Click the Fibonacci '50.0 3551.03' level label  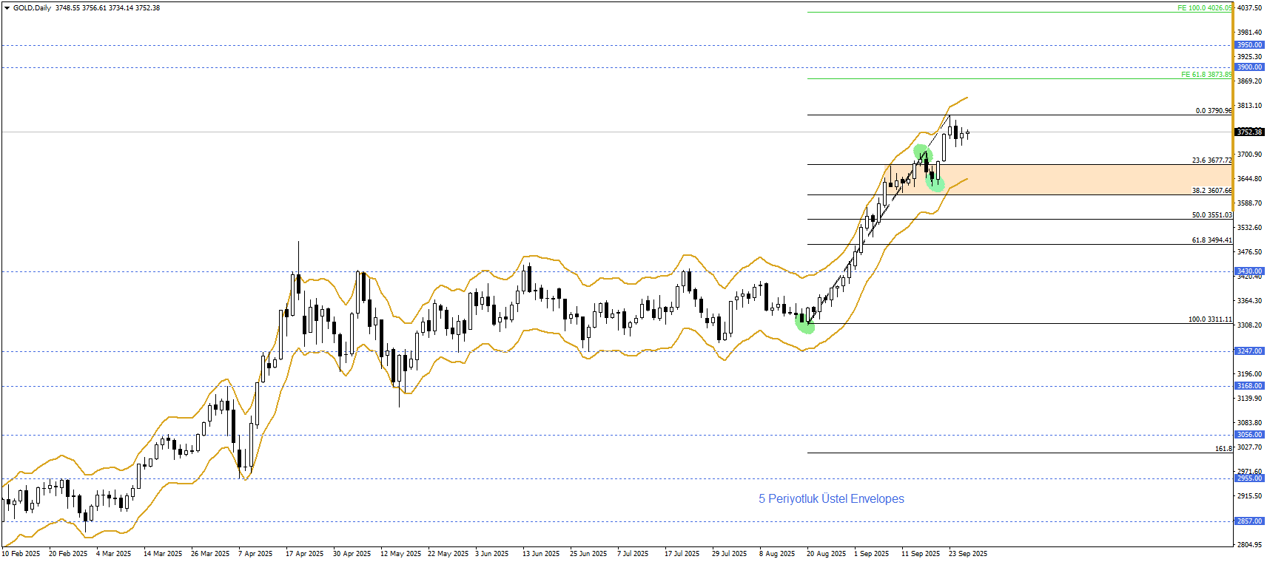pyautogui.click(x=1211, y=215)
